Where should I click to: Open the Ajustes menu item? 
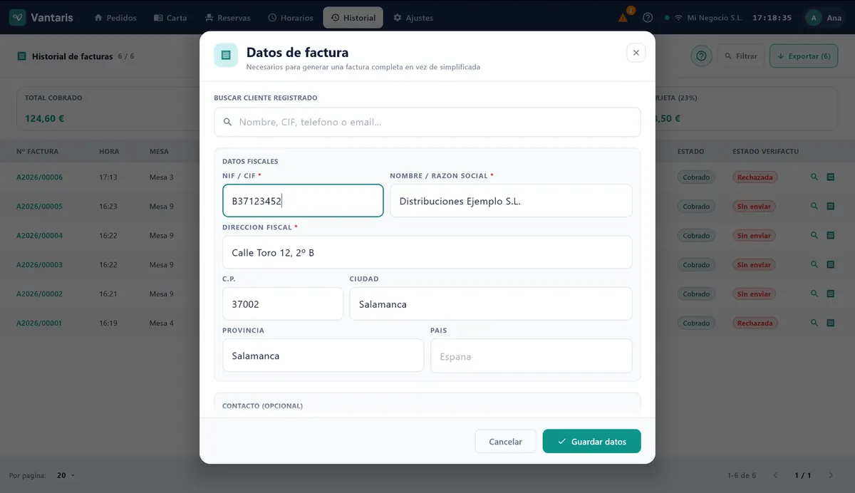[x=413, y=18]
